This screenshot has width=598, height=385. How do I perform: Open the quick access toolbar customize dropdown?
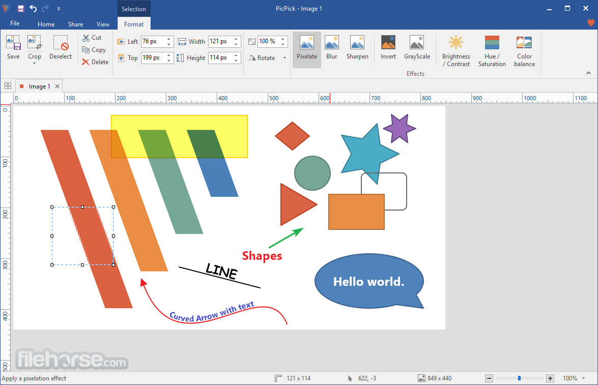pyautogui.click(x=59, y=8)
